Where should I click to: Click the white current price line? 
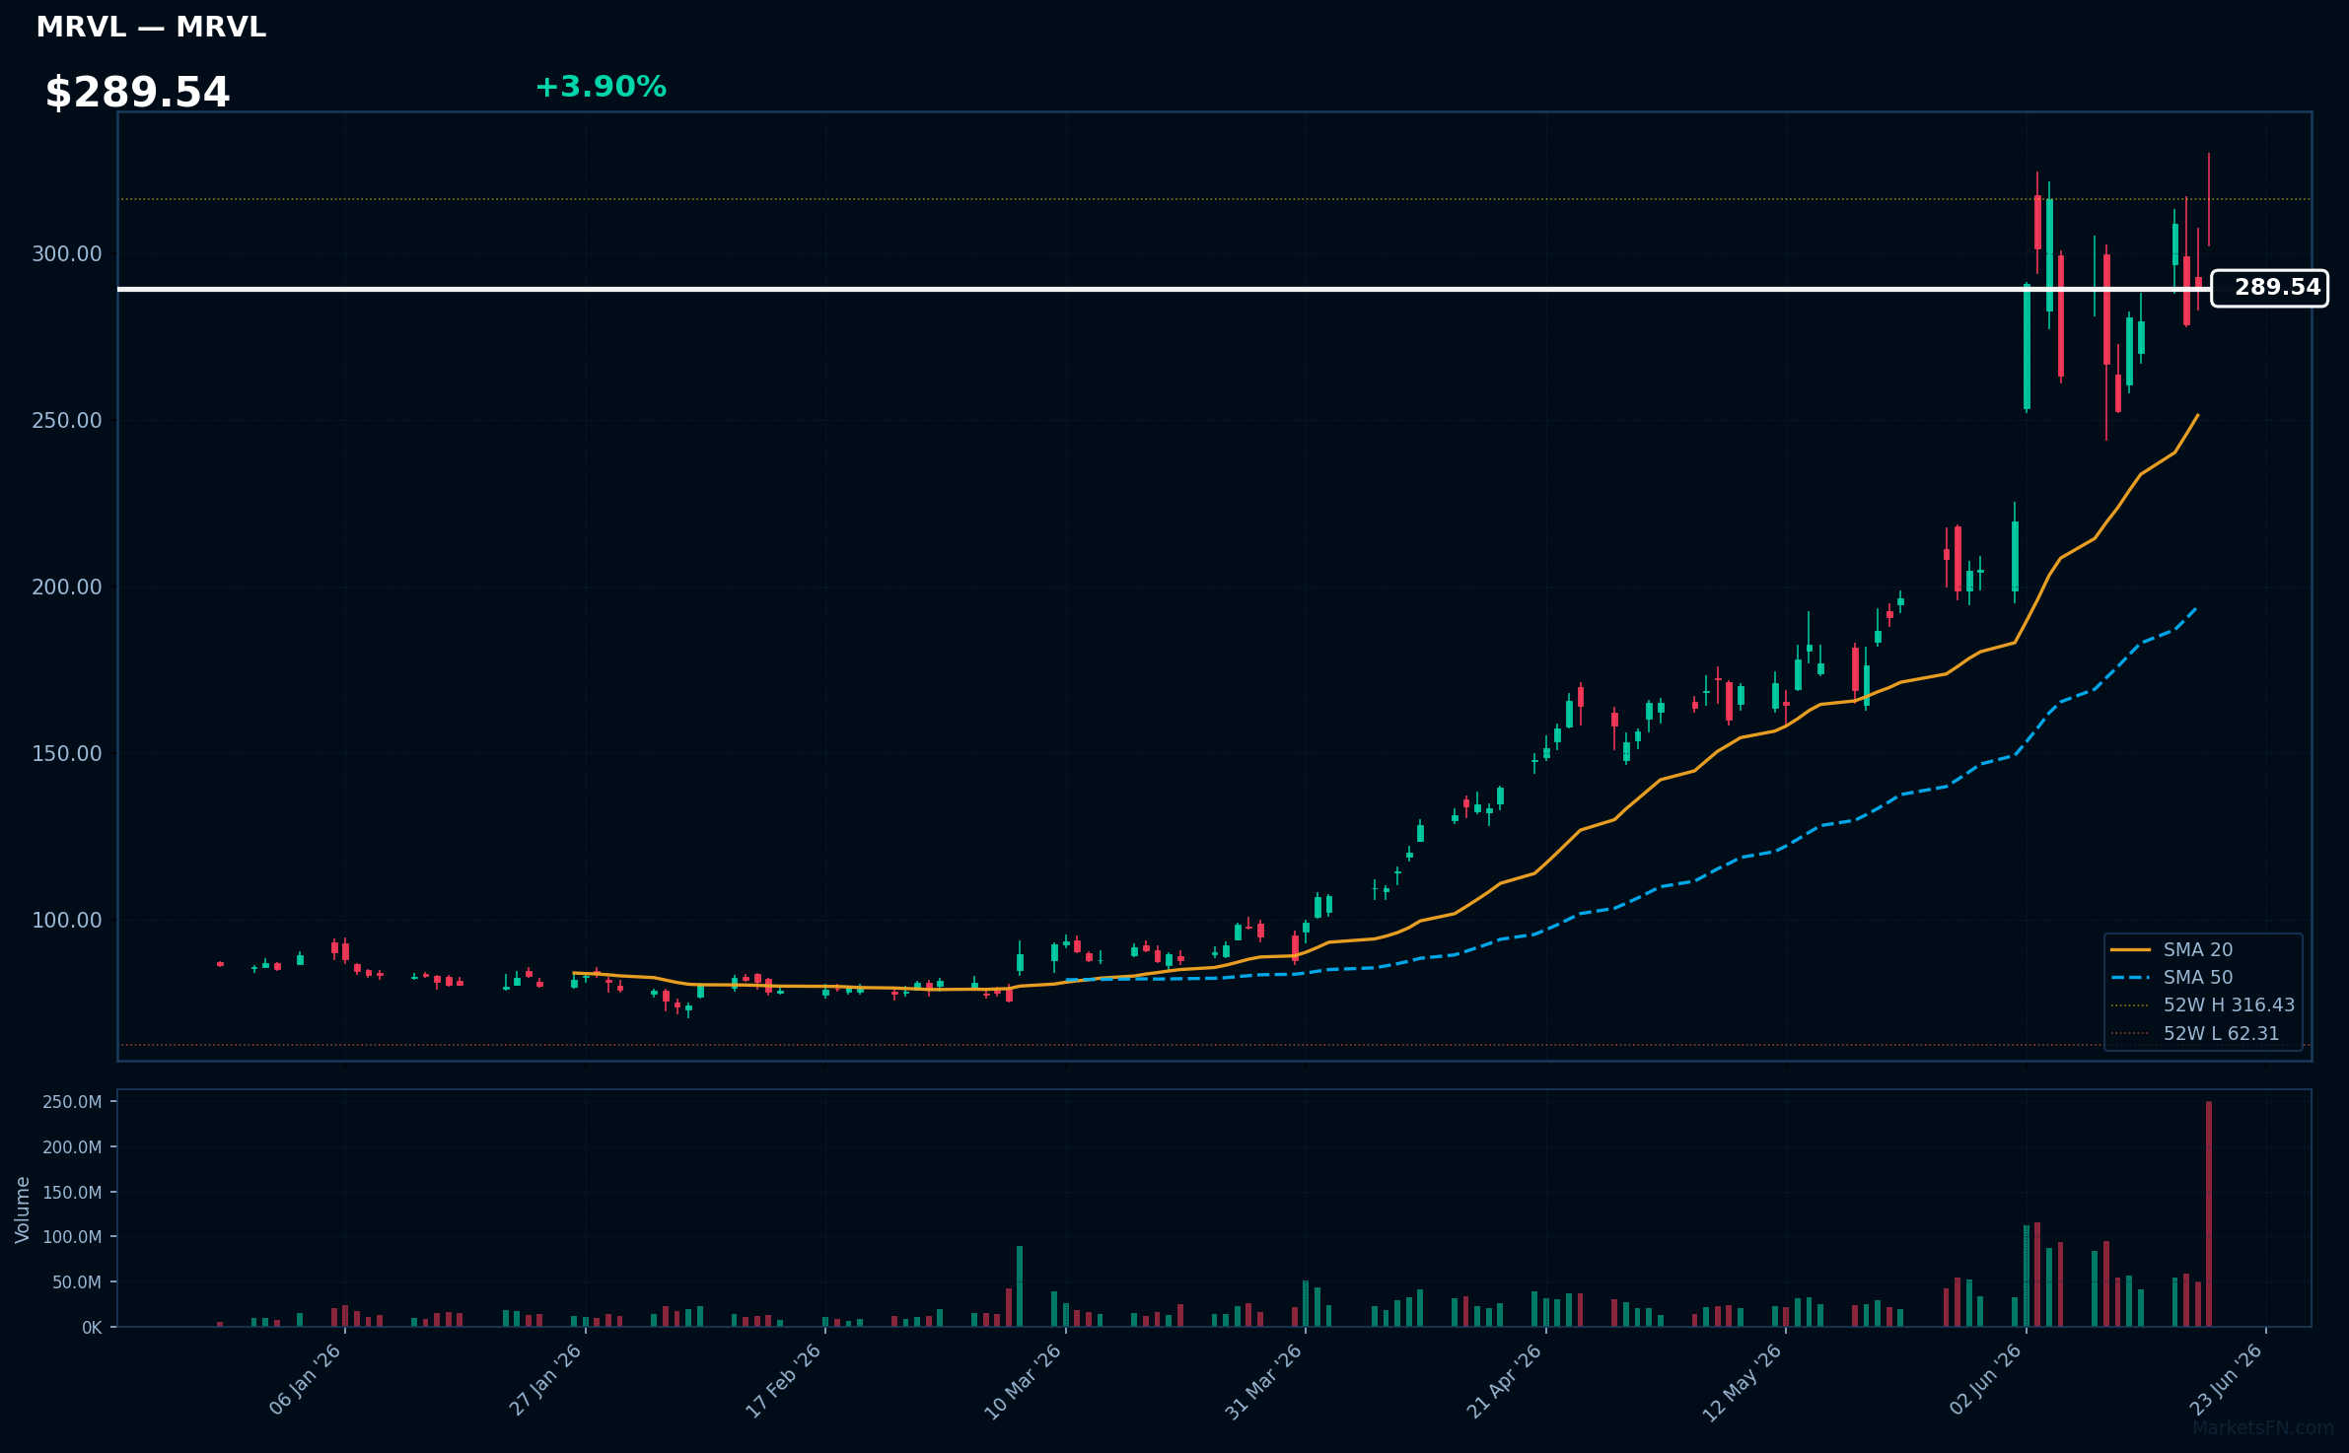[x=1164, y=289]
